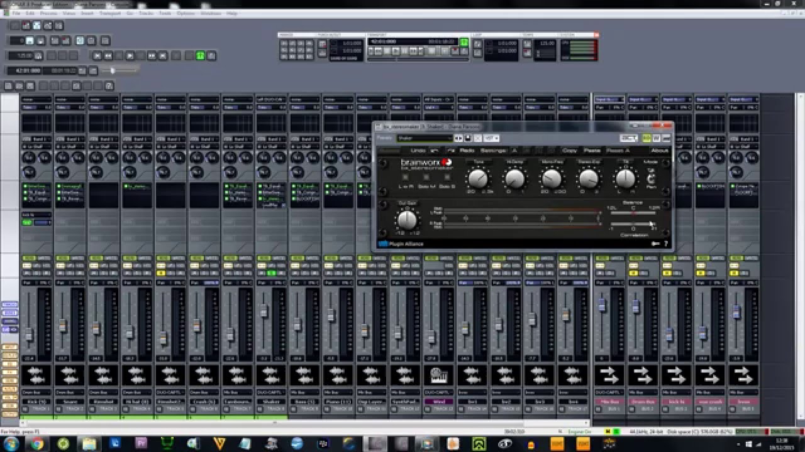Click the Shaker track waveform icon
The image size is (805, 452).
click(270, 375)
